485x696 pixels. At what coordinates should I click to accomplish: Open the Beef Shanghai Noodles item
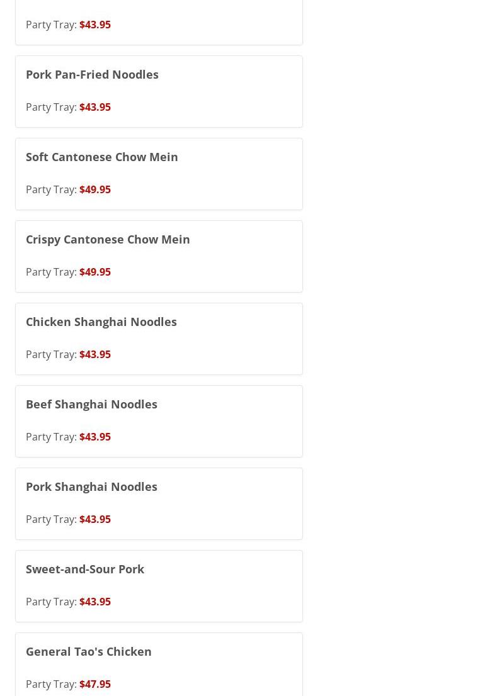91,404
